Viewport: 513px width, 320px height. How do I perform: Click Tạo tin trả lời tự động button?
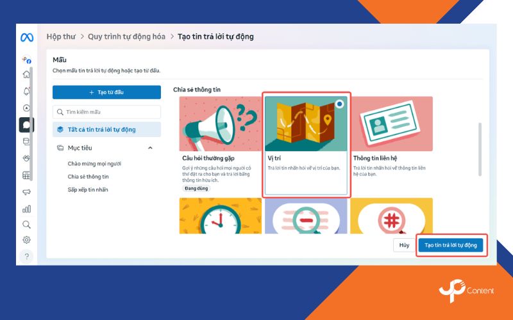pos(450,245)
